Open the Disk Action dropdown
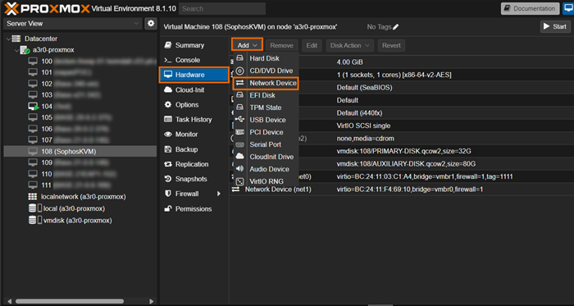 (x=350, y=45)
